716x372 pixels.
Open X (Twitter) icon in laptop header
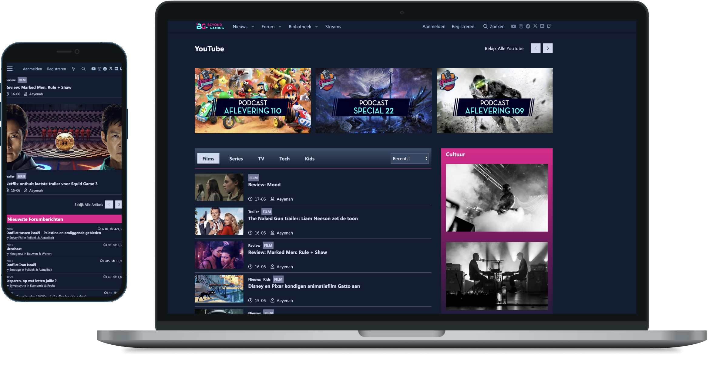coord(535,26)
